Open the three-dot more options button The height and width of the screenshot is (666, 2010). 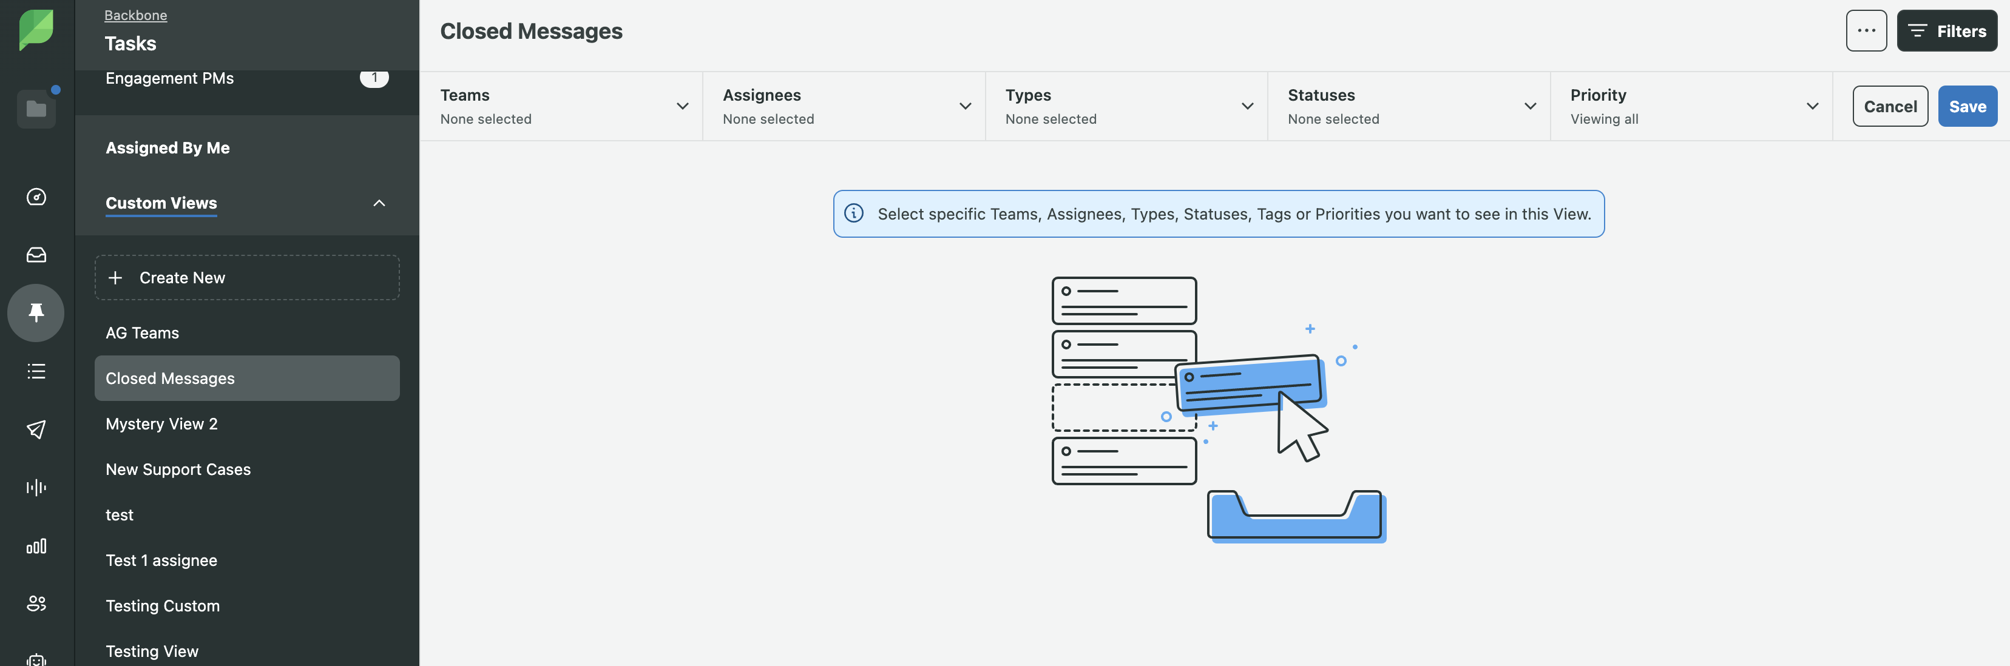pos(1866,30)
